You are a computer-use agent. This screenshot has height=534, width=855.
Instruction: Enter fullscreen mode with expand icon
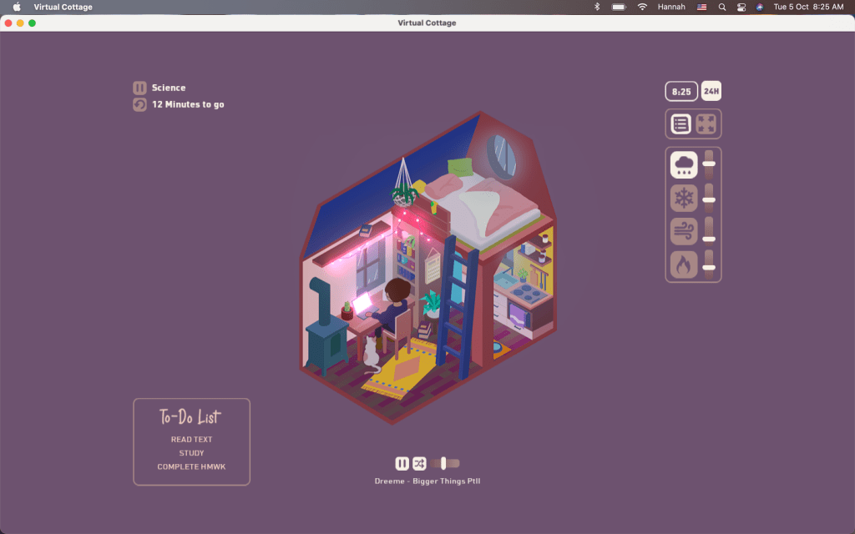(x=706, y=124)
